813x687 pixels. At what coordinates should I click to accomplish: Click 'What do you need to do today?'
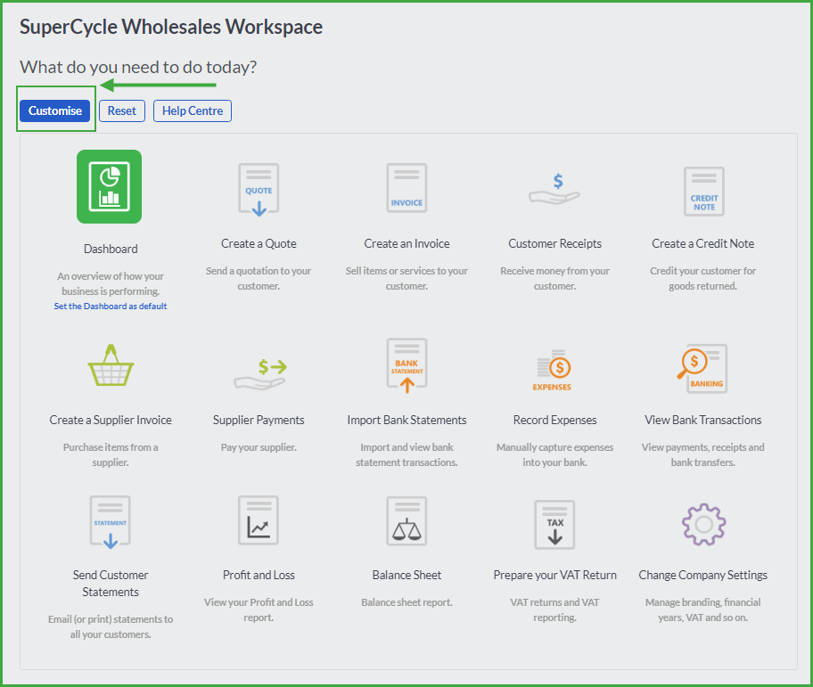point(138,68)
